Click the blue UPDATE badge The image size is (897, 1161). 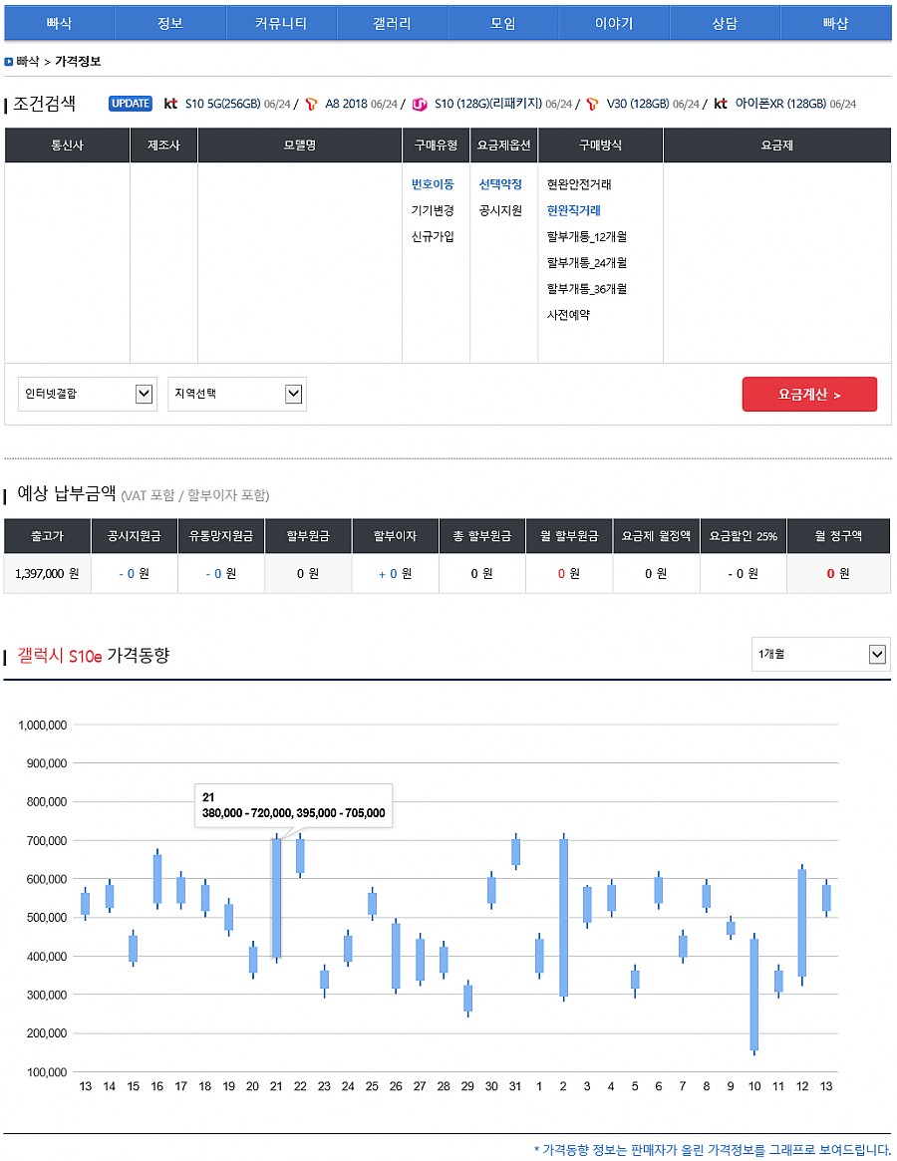point(131,104)
